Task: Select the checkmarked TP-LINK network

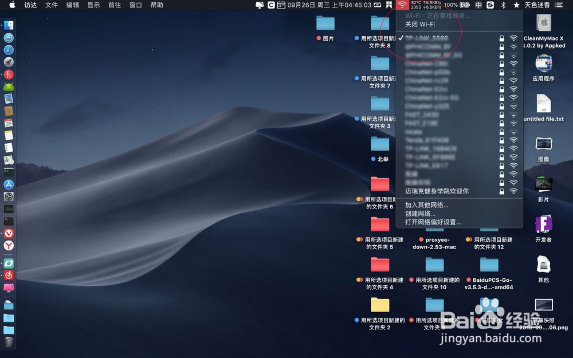Action: (x=427, y=39)
